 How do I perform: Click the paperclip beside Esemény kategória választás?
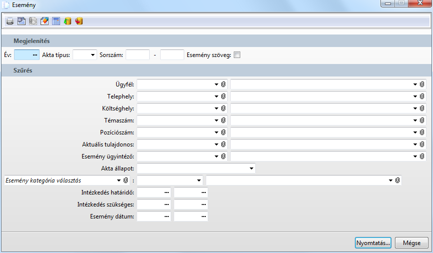[x=126, y=180]
